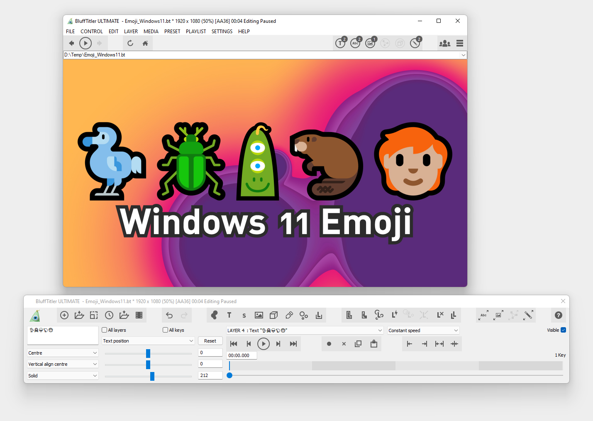The height and width of the screenshot is (421, 593).
Task: Click the dashed square resolution icon
Action: click(94, 315)
